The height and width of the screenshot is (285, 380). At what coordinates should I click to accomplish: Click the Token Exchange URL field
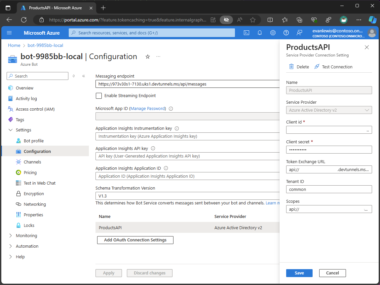click(329, 170)
